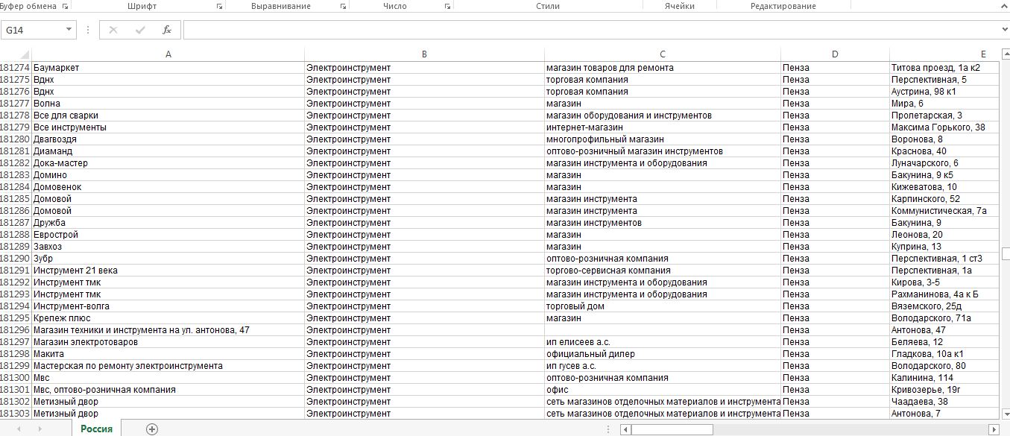Select column E header

point(944,54)
